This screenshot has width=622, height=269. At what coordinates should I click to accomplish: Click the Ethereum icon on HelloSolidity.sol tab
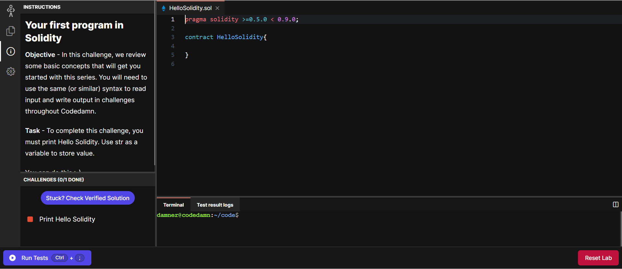[x=164, y=8]
